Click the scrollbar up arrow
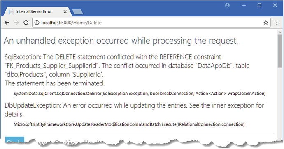Screen dimensions: 284x149 coord(280,32)
